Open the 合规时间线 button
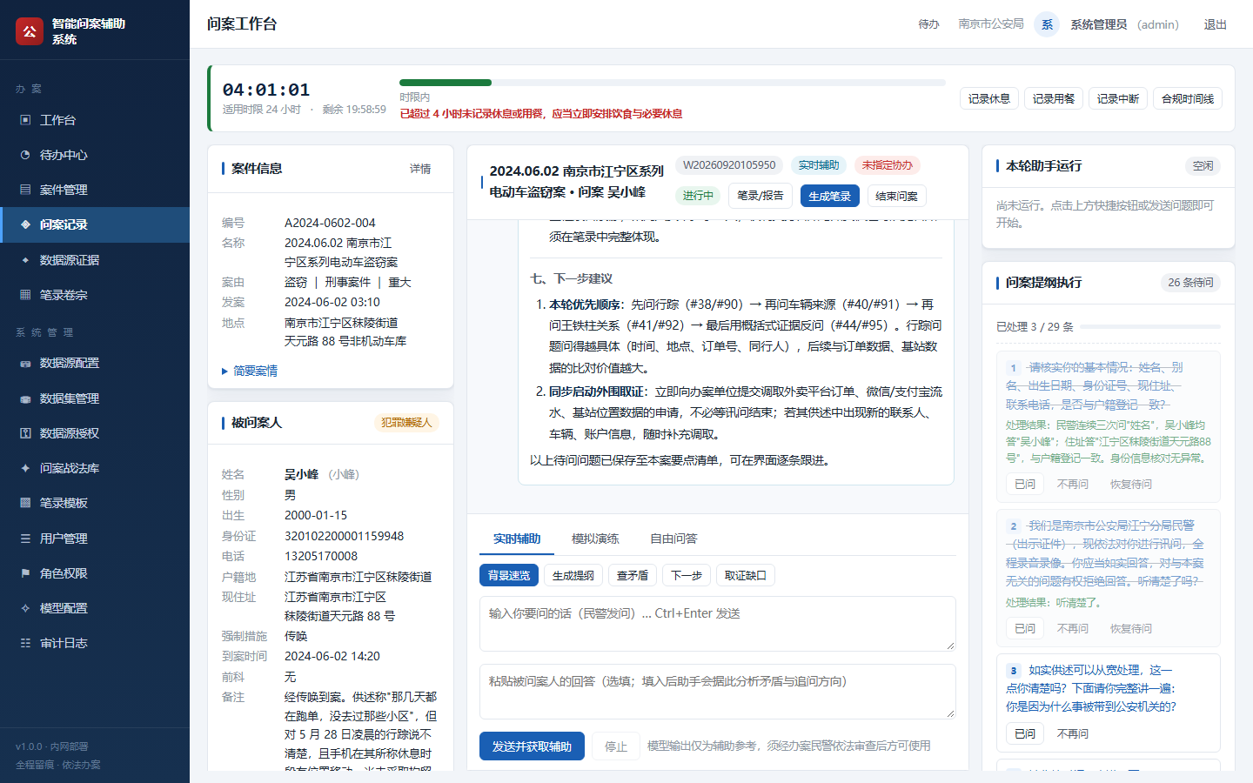 (x=1188, y=98)
